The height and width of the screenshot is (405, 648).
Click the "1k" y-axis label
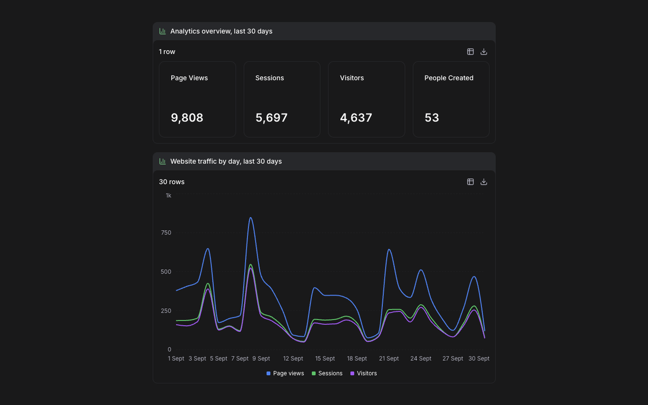[168, 195]
